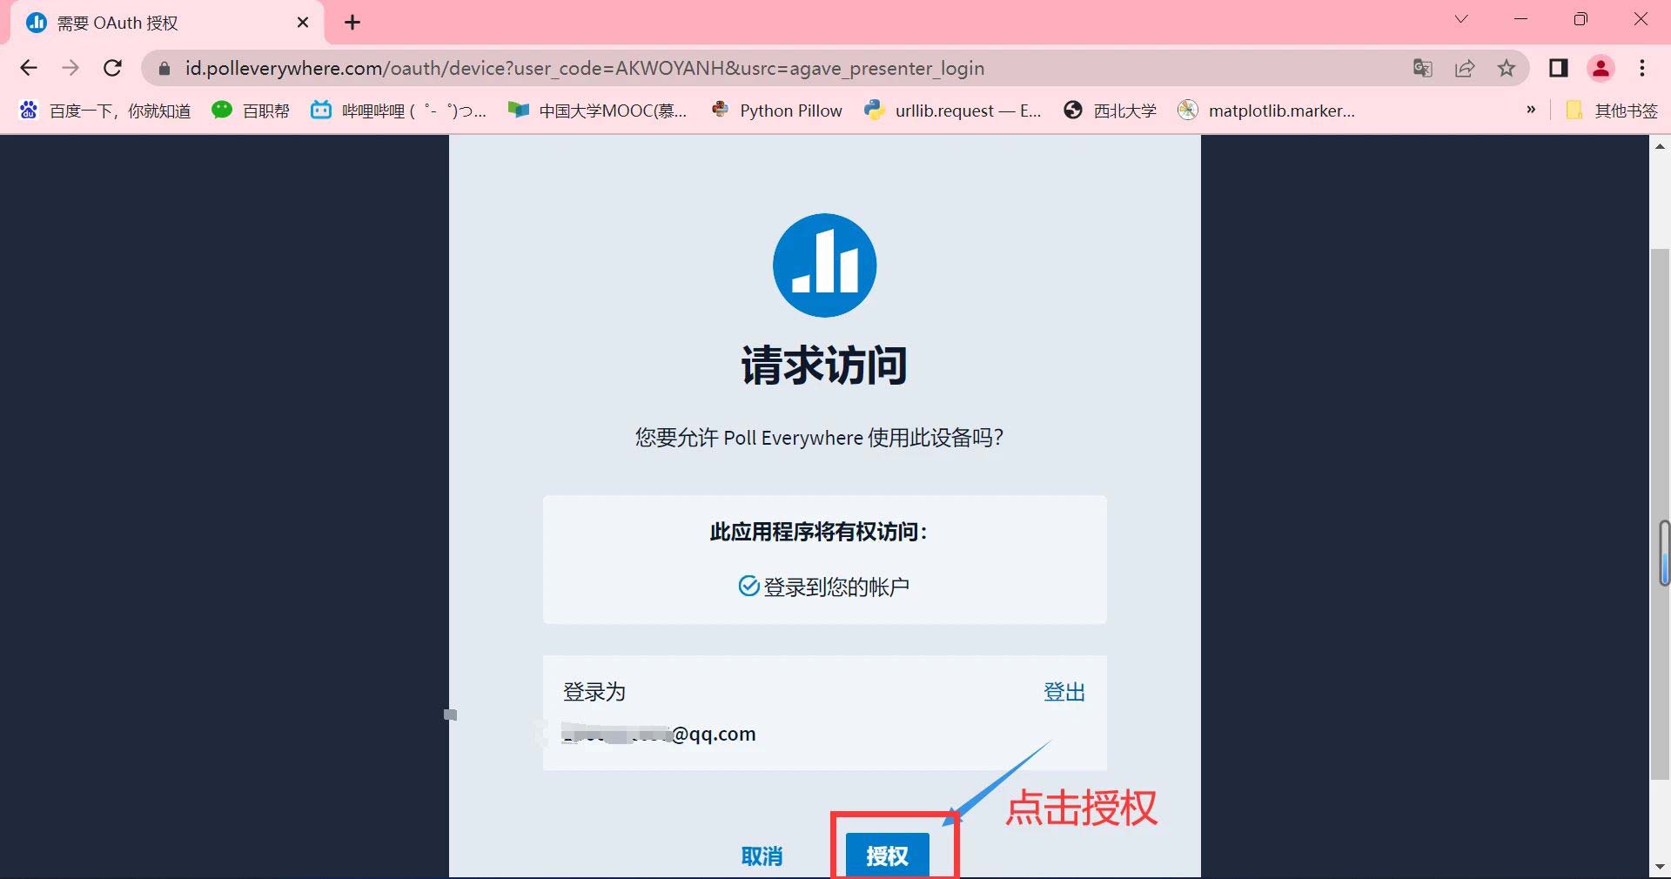Open the Google Translate page icon
The height and width of the screenshot is (879, 1671).
(1423, 68)
